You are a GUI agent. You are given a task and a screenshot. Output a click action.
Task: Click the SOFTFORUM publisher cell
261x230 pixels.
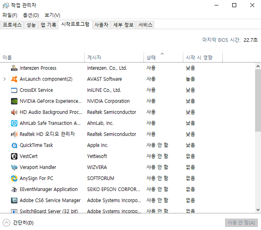pos(100,178)
